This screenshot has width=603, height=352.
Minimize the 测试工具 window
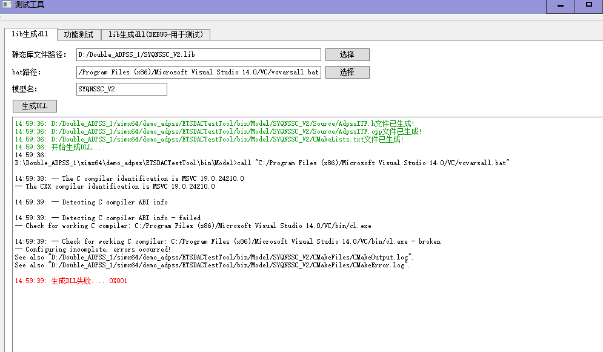[561, 5]
